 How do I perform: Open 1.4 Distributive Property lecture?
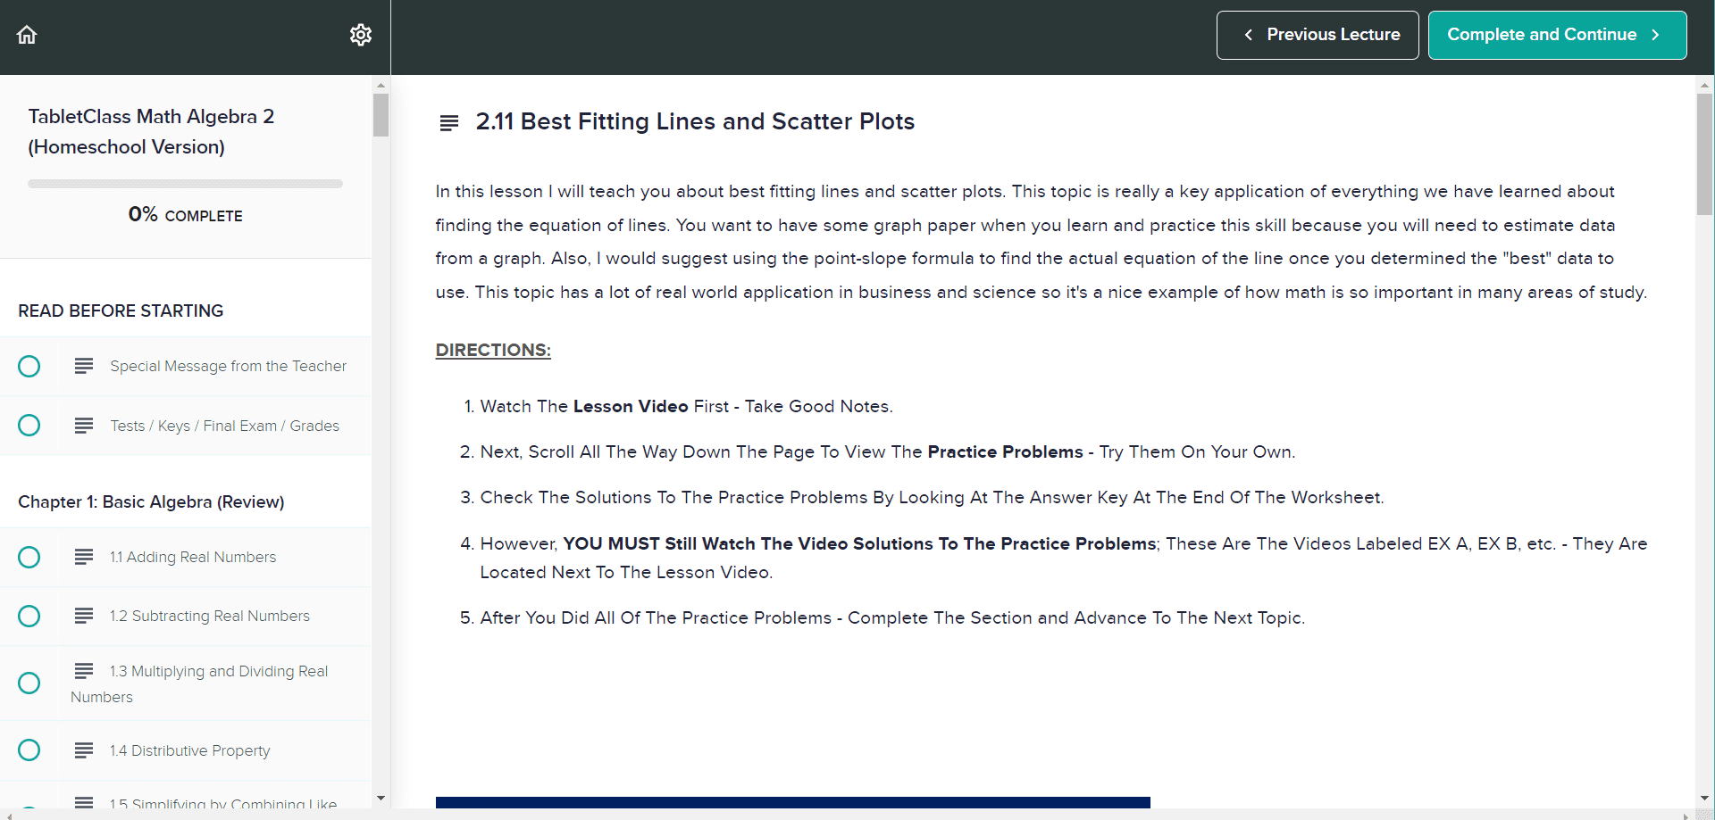[x=189, y=750]
